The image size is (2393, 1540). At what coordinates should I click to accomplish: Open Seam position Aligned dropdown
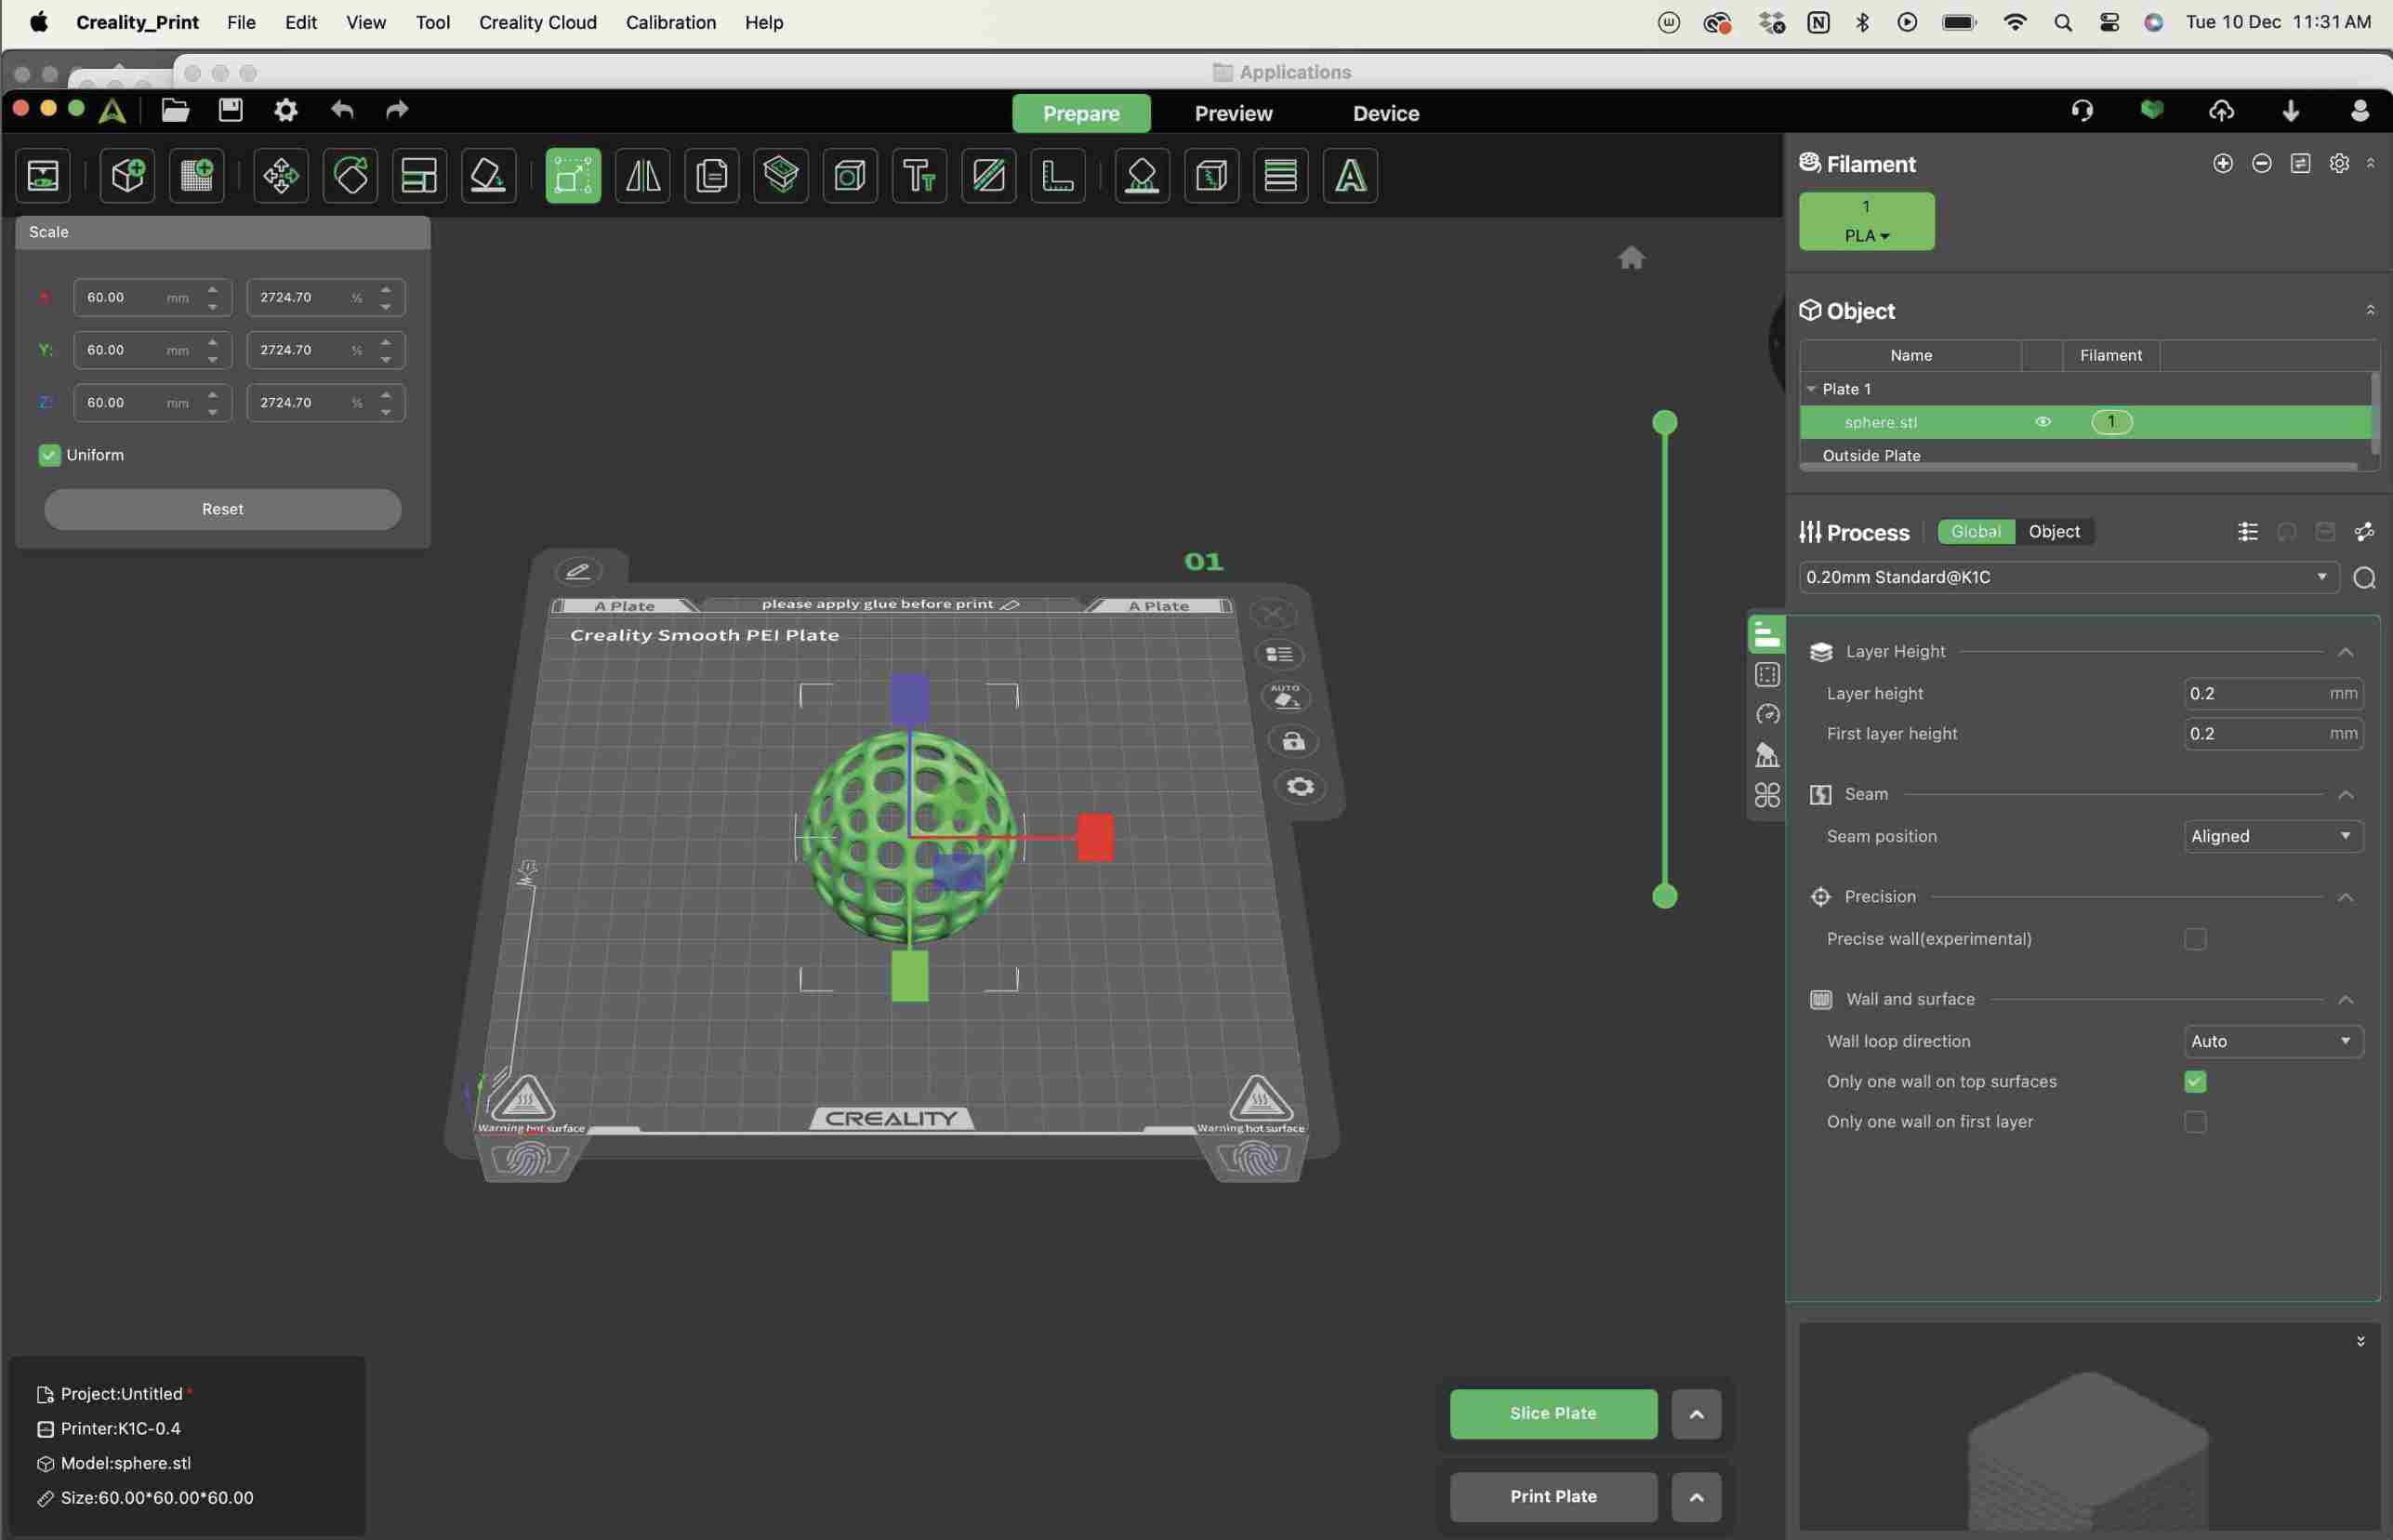[2273, 836]
